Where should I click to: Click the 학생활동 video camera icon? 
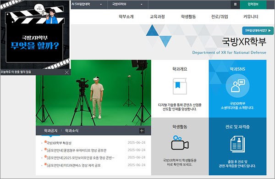tap(180, 143)
